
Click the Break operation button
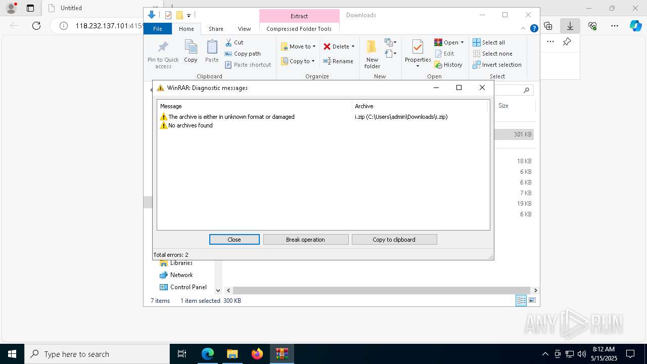coord(305,240)
